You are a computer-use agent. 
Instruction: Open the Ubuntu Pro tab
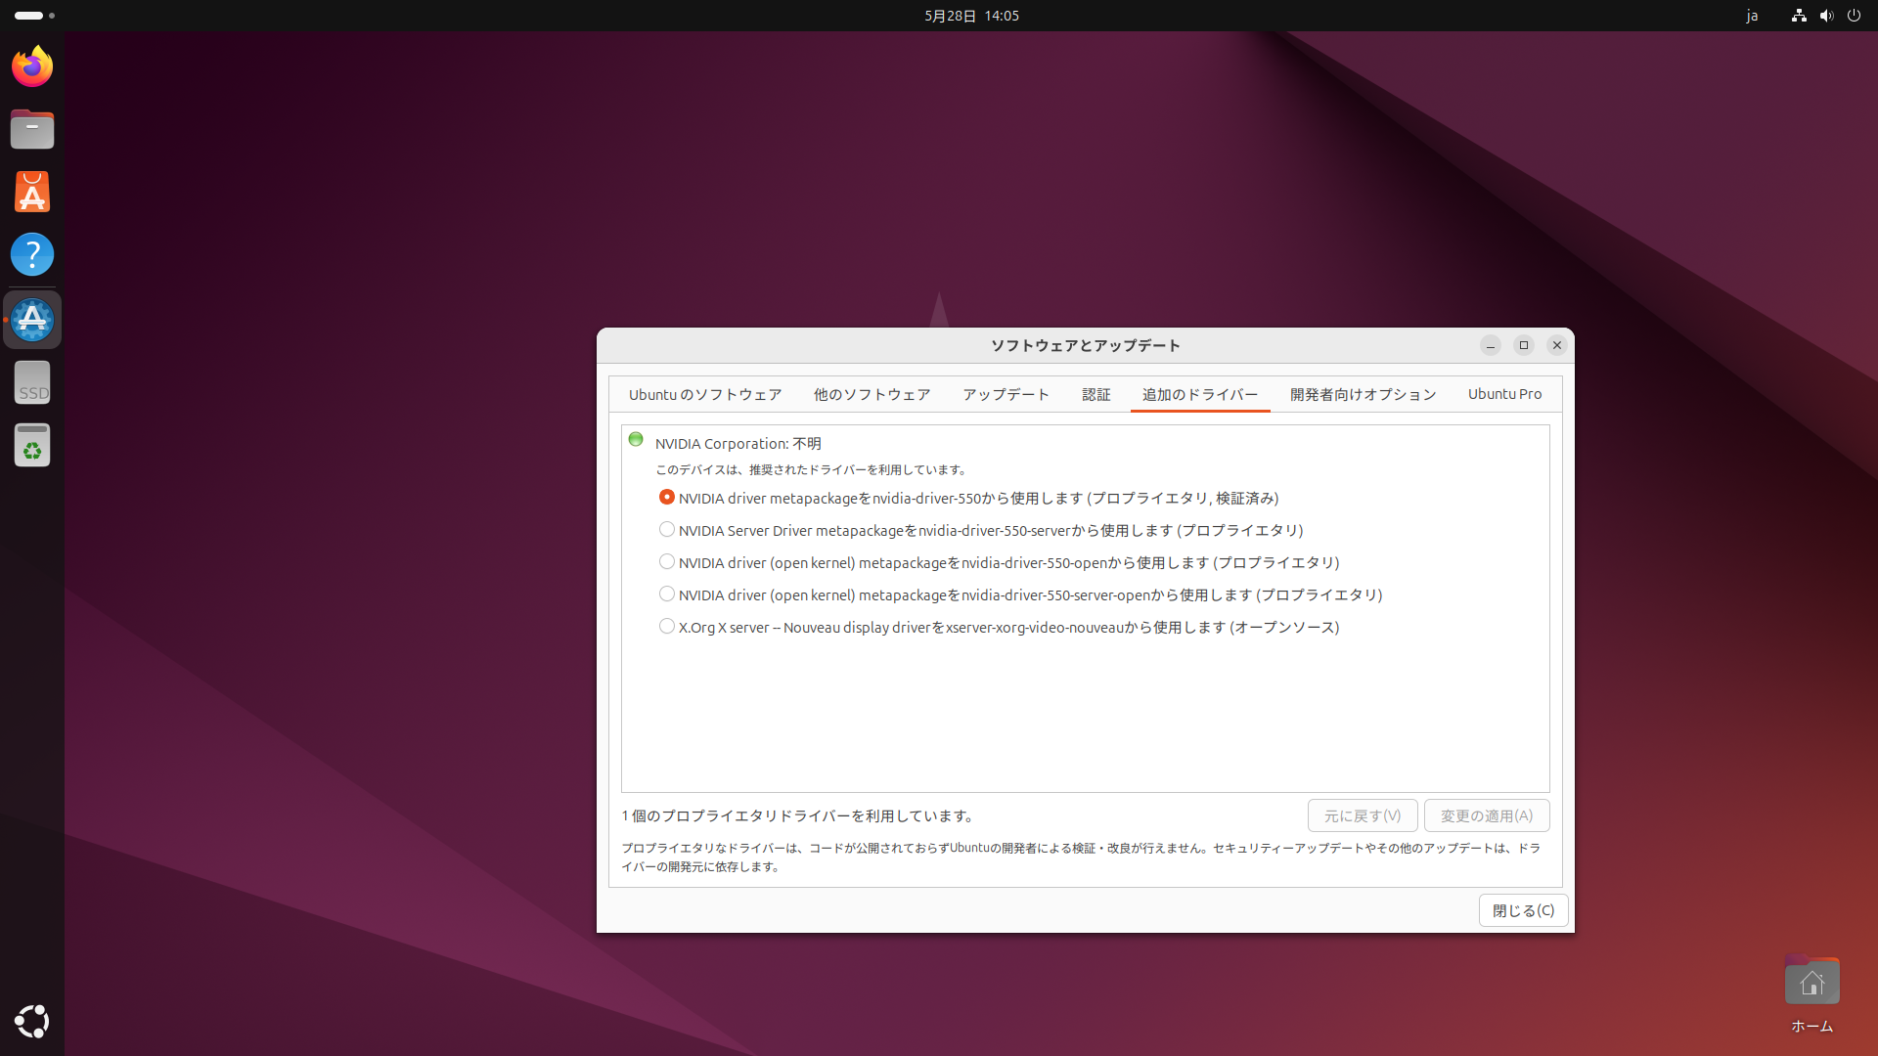tap(1504, 394)
